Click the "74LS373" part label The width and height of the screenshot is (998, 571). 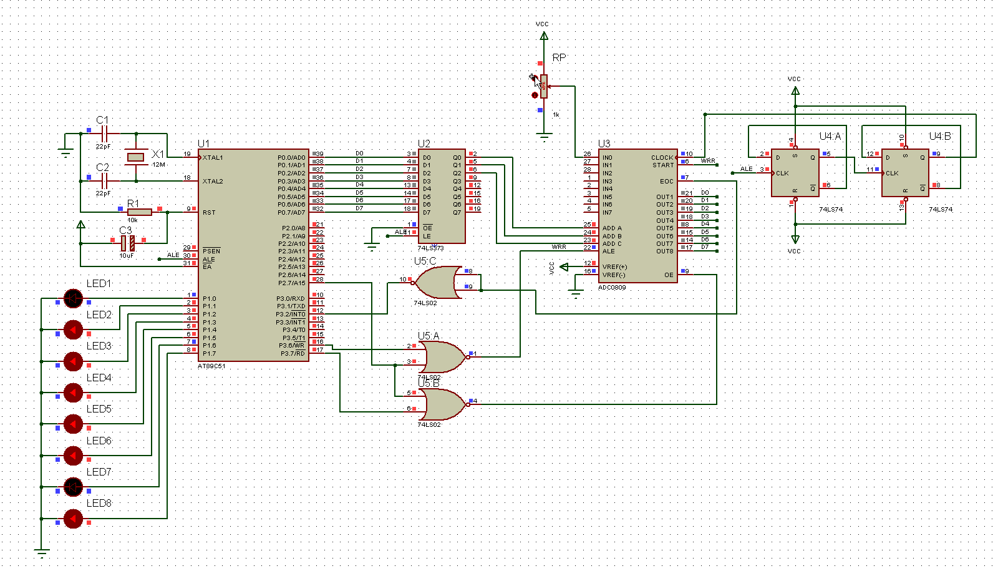pyautogui.click(x=430, y=248)
